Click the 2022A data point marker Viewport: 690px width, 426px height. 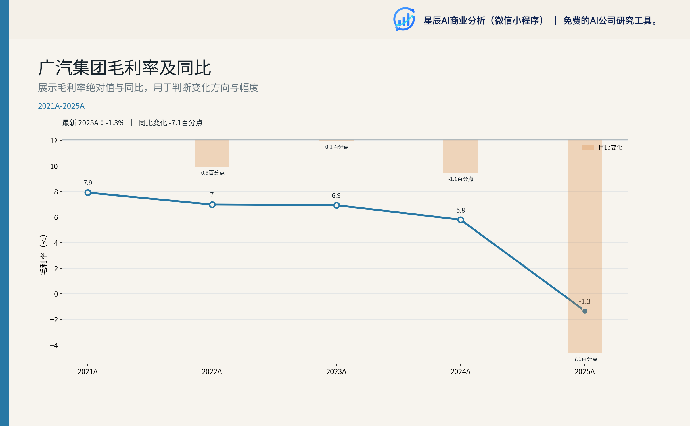tap(212, 205)
